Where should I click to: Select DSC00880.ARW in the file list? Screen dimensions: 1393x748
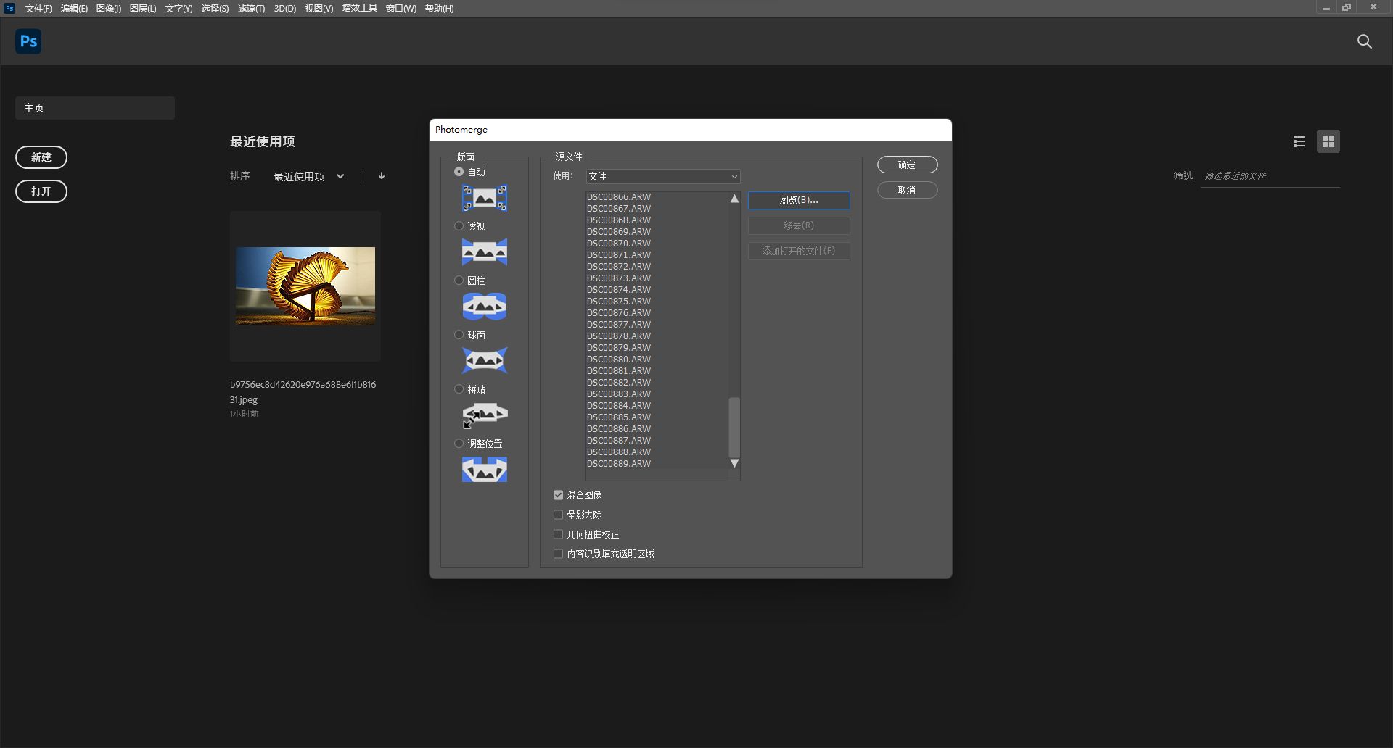(619, 360)
